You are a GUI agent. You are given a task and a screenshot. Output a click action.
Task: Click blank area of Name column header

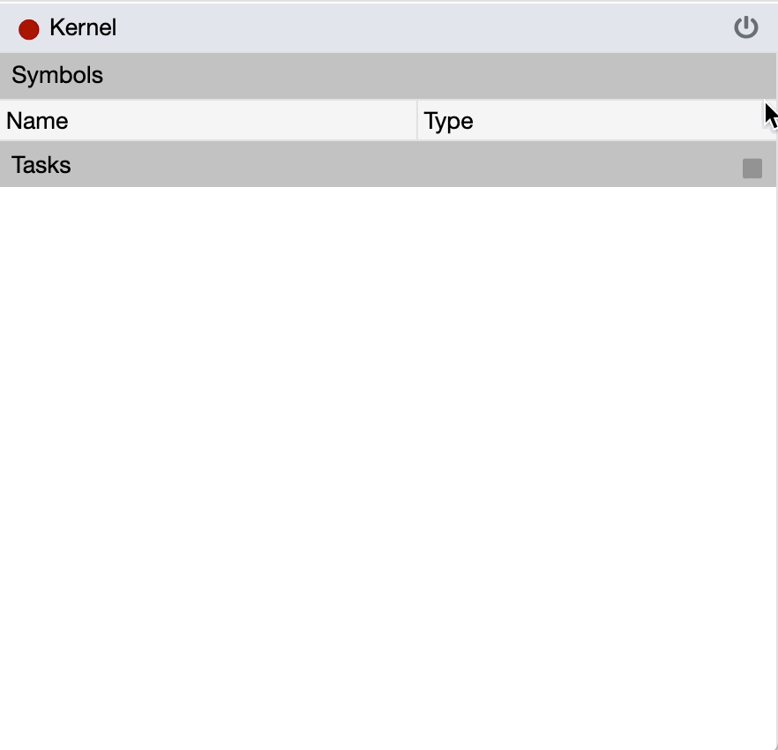coord(265,121)
